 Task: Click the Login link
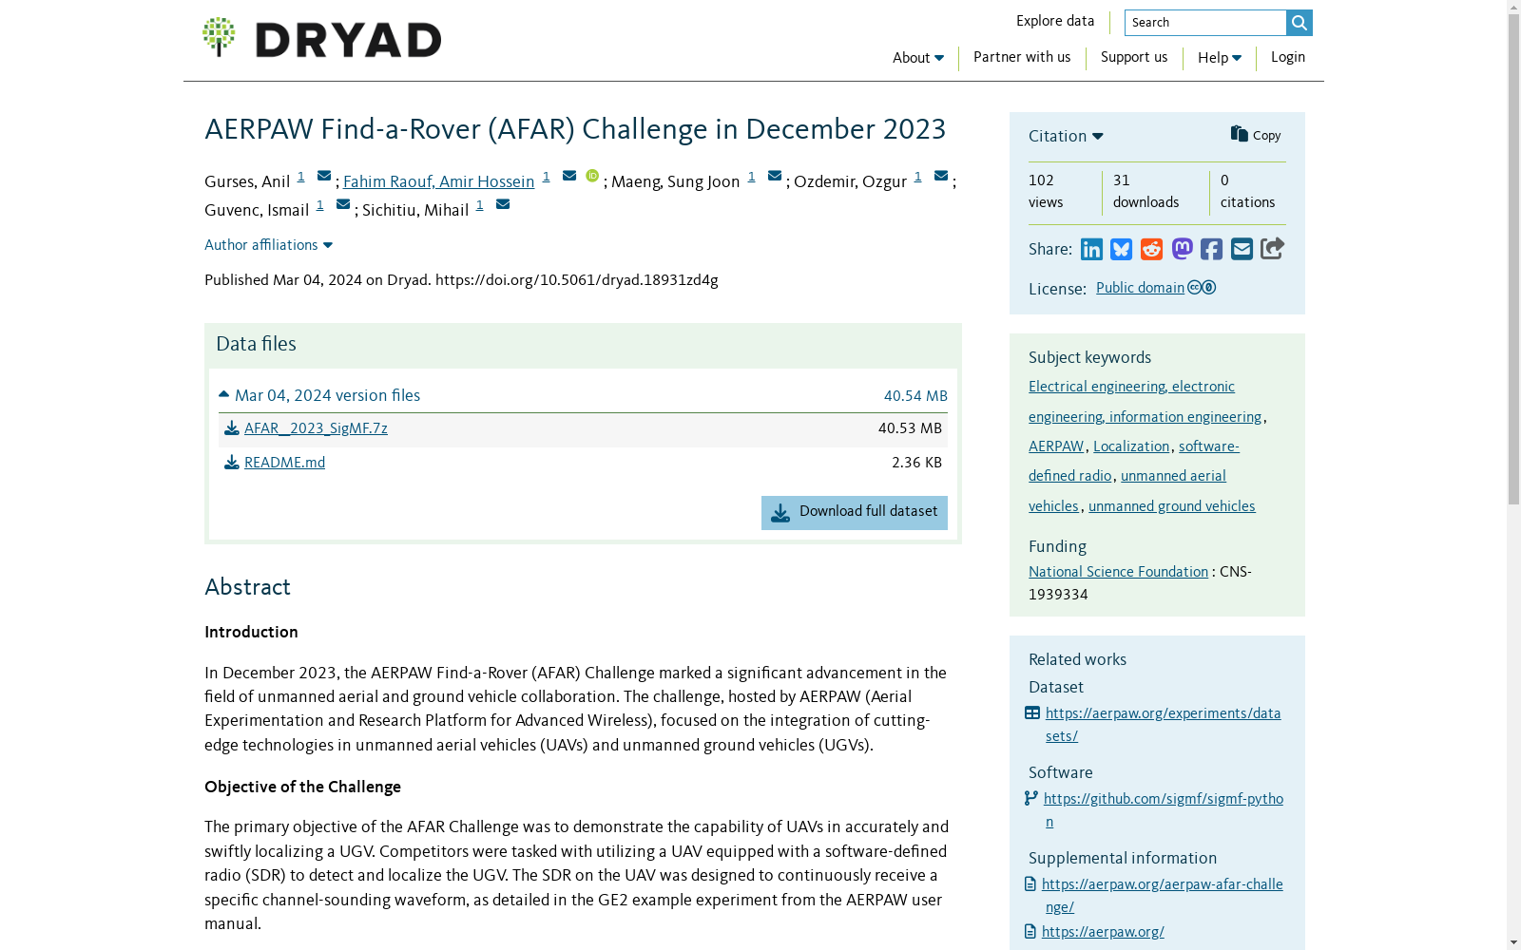pyautogui.click(x=1288, y=57)
